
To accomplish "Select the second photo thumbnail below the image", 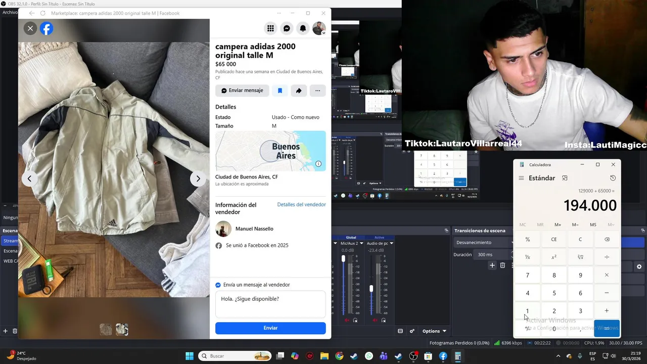I will tap(122, 330).
